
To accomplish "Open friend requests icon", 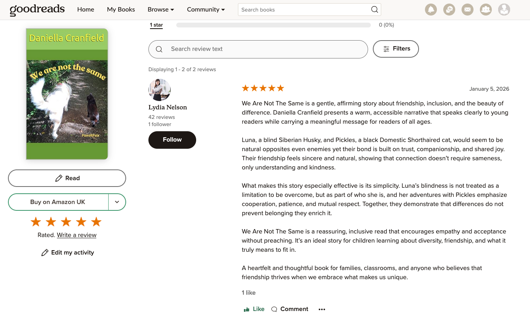I will 486,10.
